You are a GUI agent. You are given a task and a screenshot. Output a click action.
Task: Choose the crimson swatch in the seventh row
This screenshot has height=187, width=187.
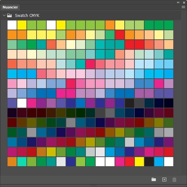71,84
